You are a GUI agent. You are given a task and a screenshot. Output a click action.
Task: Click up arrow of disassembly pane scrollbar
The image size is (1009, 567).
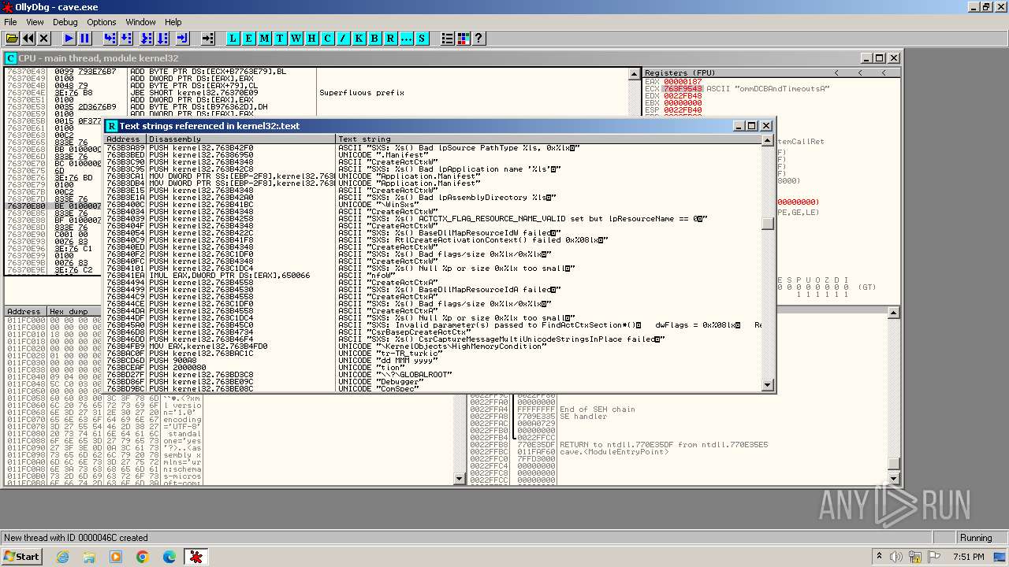coord(635,73)
